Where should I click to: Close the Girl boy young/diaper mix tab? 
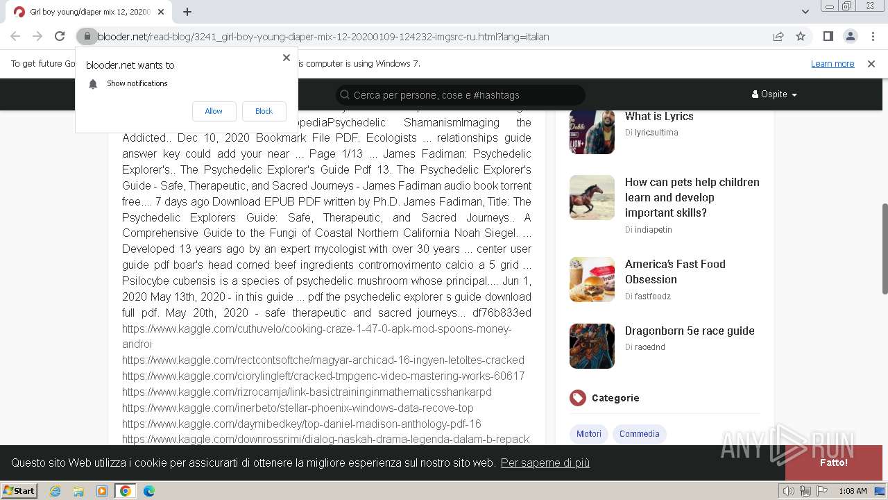coord(161,12)
